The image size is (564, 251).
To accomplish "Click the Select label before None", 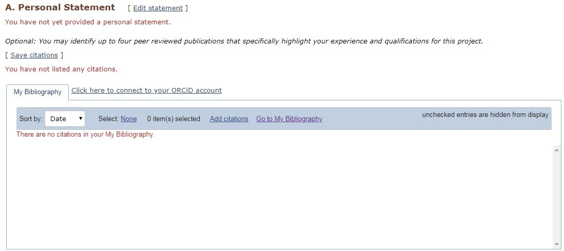I will [x=108, y=119].
